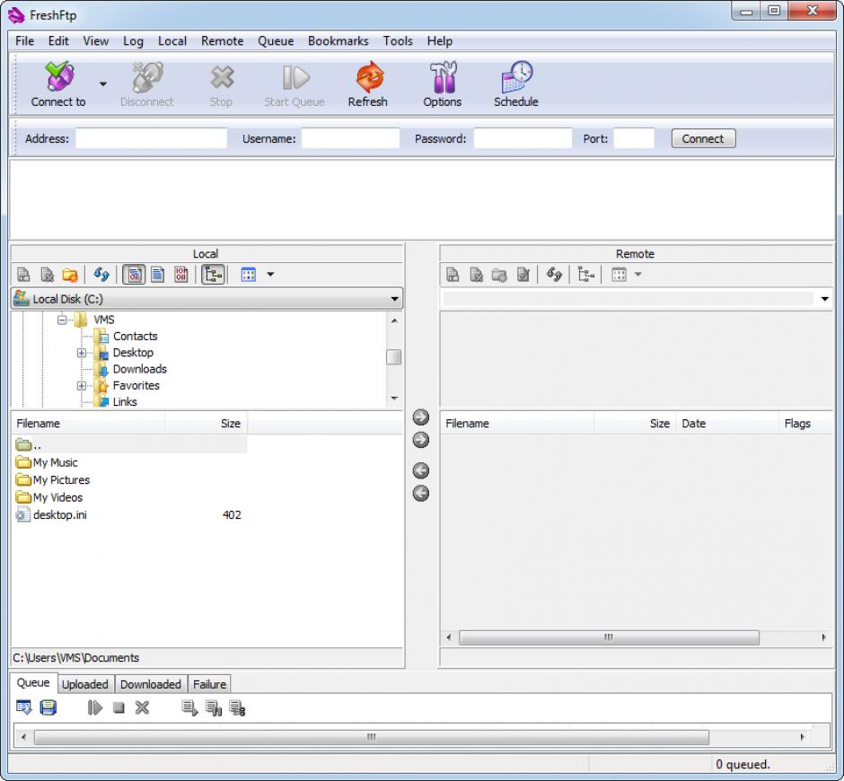Open the Help menu
This screenshot has width=844, height=781.
click(440, 41)
